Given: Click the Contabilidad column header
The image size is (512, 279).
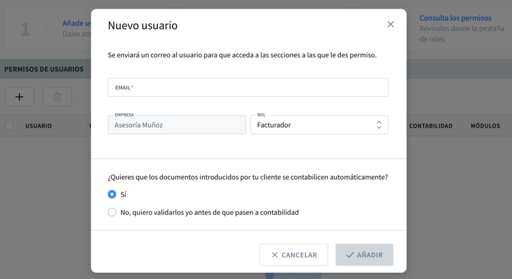Looking at the screenshot, I should pyautogui.click(x=430, y=126).
